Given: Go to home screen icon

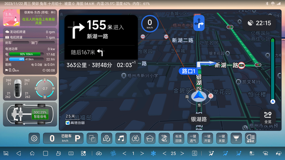Looking at the screenshot, I should [32, 153].
